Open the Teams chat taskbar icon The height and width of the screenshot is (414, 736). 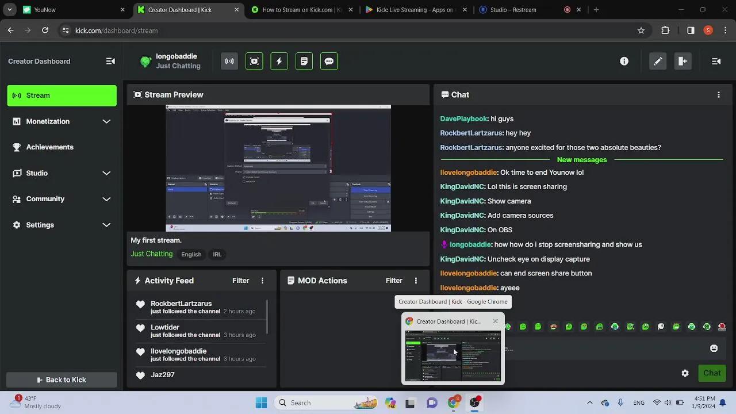(x=432, y=403)
